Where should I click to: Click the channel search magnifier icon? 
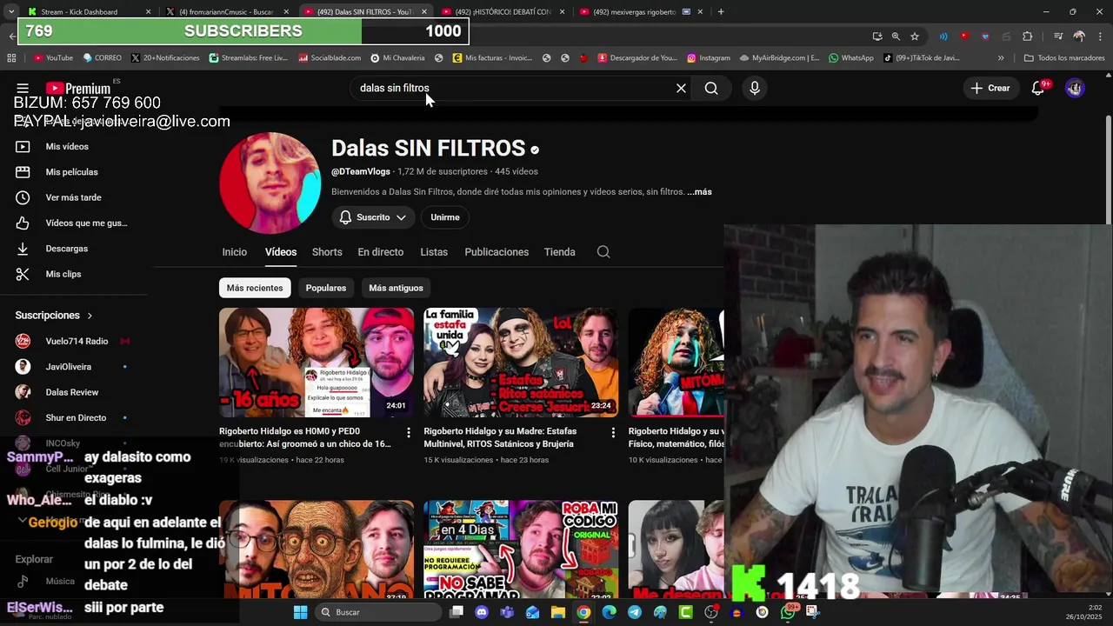pos(603,252)
